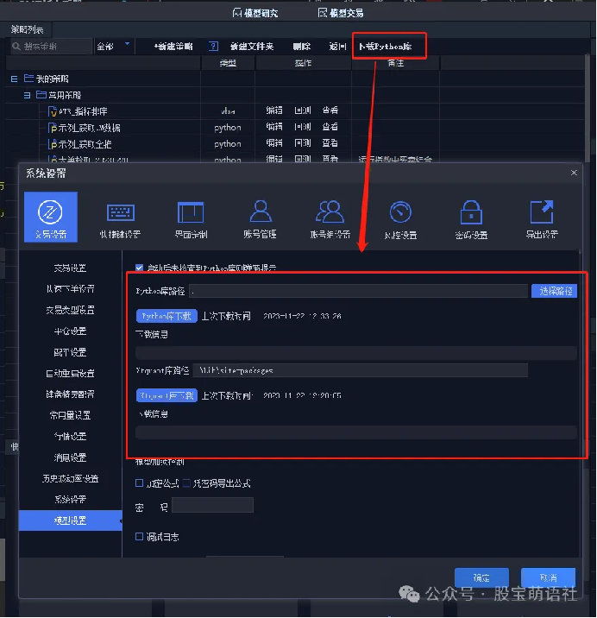This screenshot has width=597, height=618.
Task: Enable the 加密公式 checkbox
Action: pyautogui.click(x=140, y=482)
